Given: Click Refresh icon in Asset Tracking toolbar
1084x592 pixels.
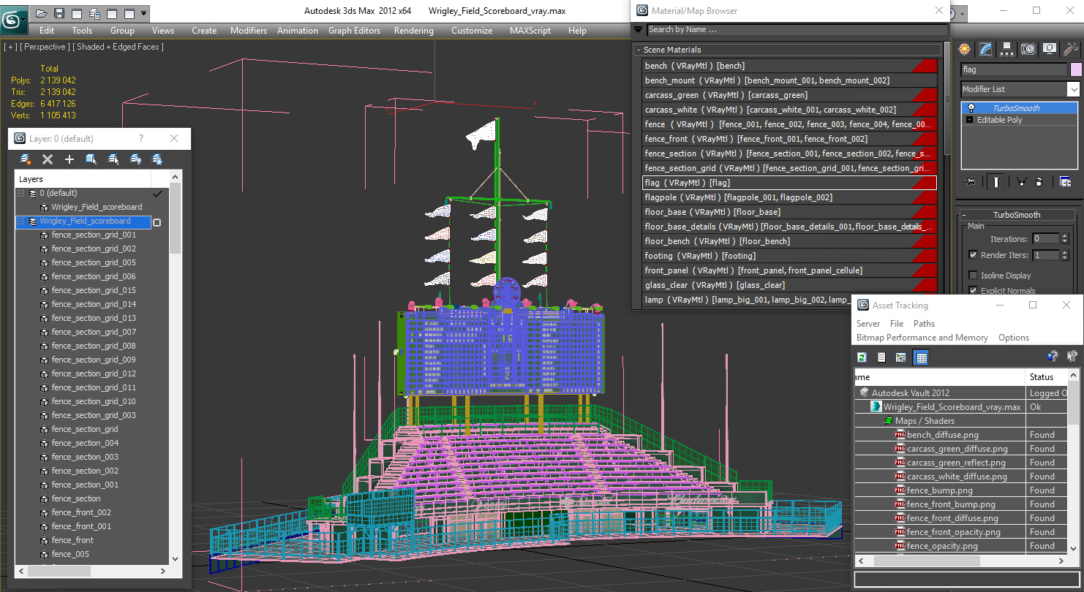Looking at the screenshot, I should coord(862,357).
